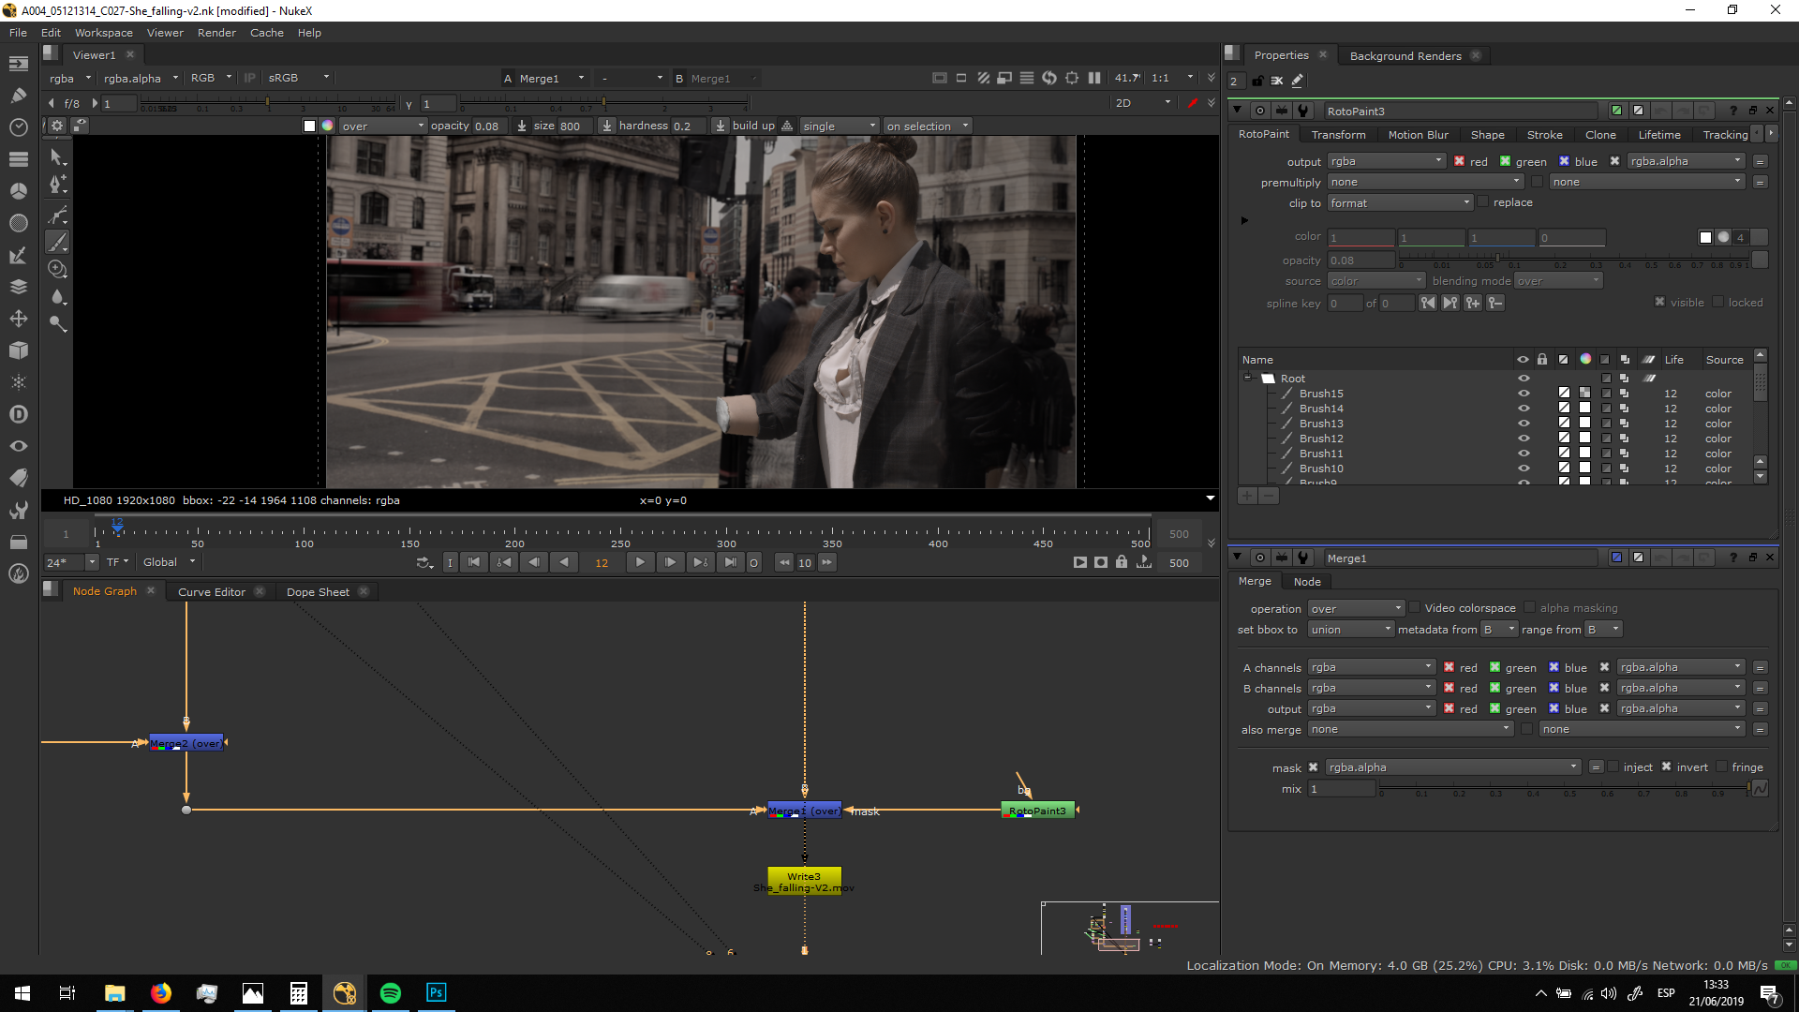The image size is (1799, 1012).
Task: Click the white color swatch in brush settings
Action: tap(309, 126)
